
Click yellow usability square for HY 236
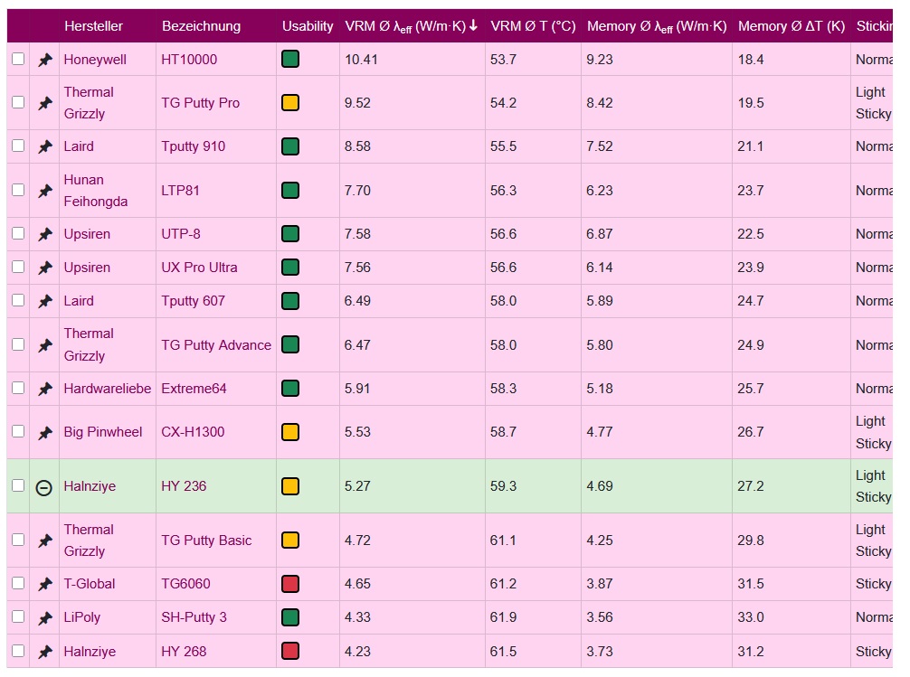(x=290, y=486)
